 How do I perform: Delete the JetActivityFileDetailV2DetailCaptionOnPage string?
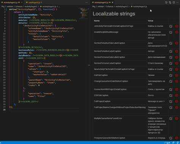point(177,26)
